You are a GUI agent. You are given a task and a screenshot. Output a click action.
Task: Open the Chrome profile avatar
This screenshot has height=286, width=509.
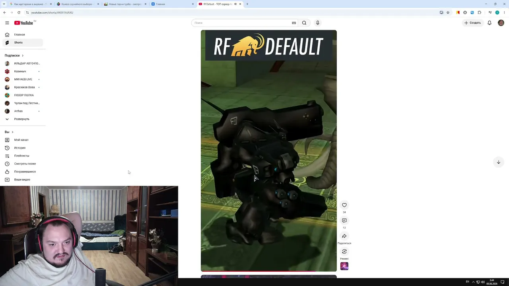pos(497,12)
